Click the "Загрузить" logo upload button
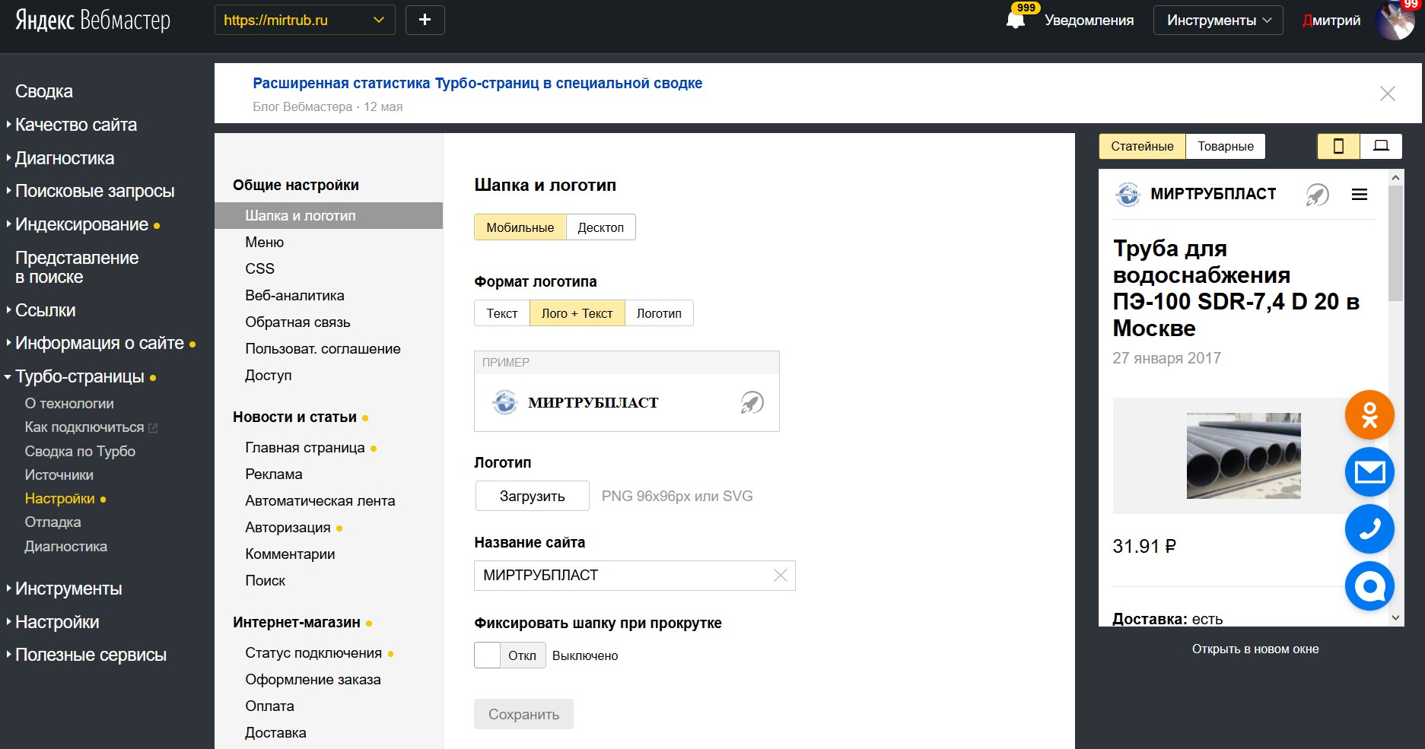1425x749 pixels. tap(532, 496)
